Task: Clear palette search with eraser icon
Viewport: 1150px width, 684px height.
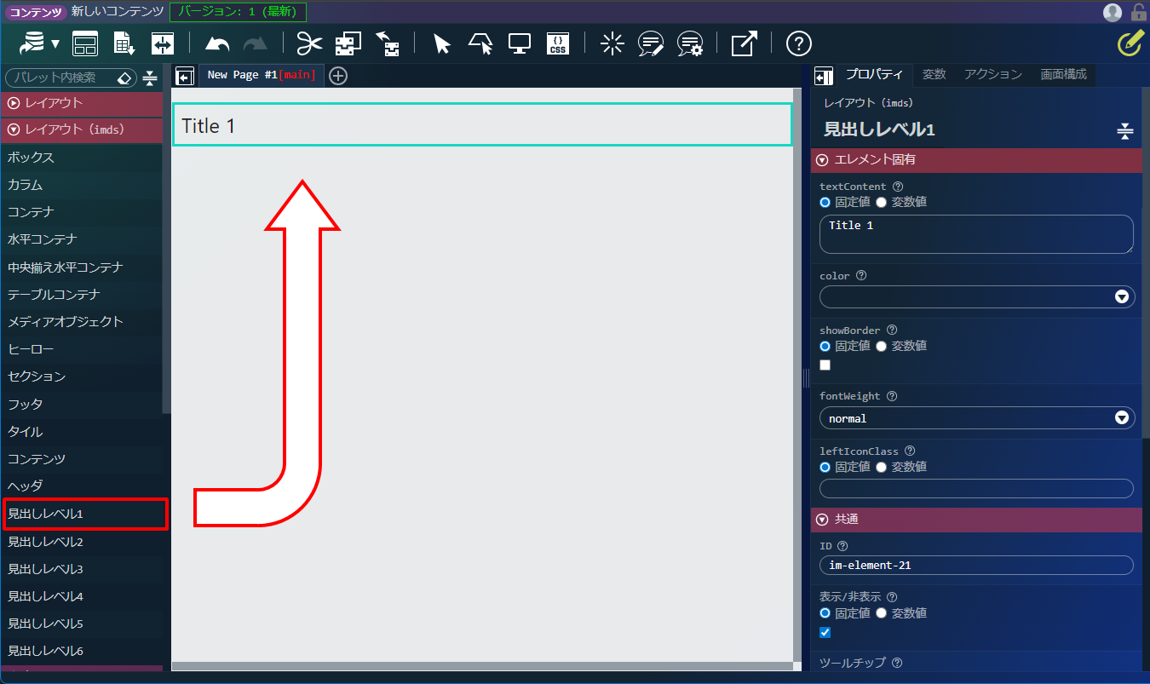Action: tap(124, 78)
